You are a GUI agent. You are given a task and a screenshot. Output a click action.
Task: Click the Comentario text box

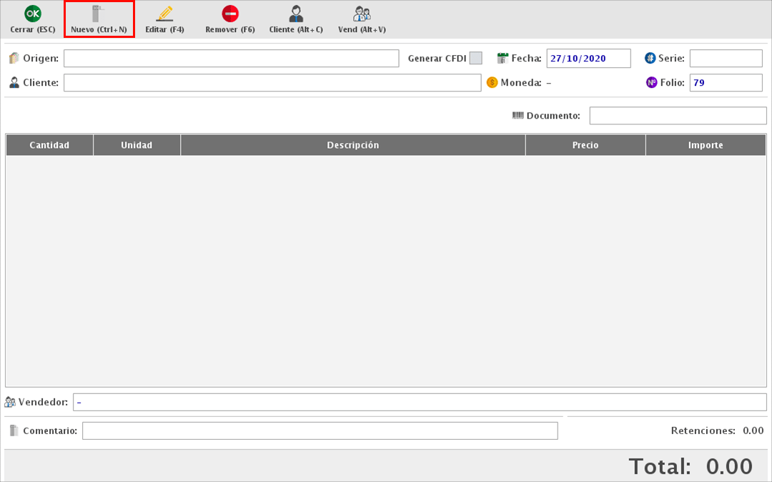point(320,431)
